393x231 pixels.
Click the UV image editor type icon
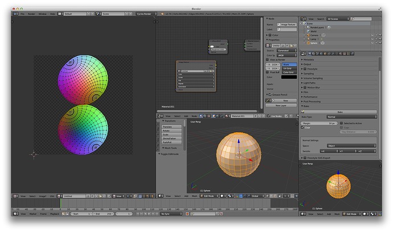tap(15, 196)
